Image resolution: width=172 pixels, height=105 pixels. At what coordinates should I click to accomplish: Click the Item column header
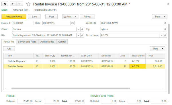[x=19, y=56]
